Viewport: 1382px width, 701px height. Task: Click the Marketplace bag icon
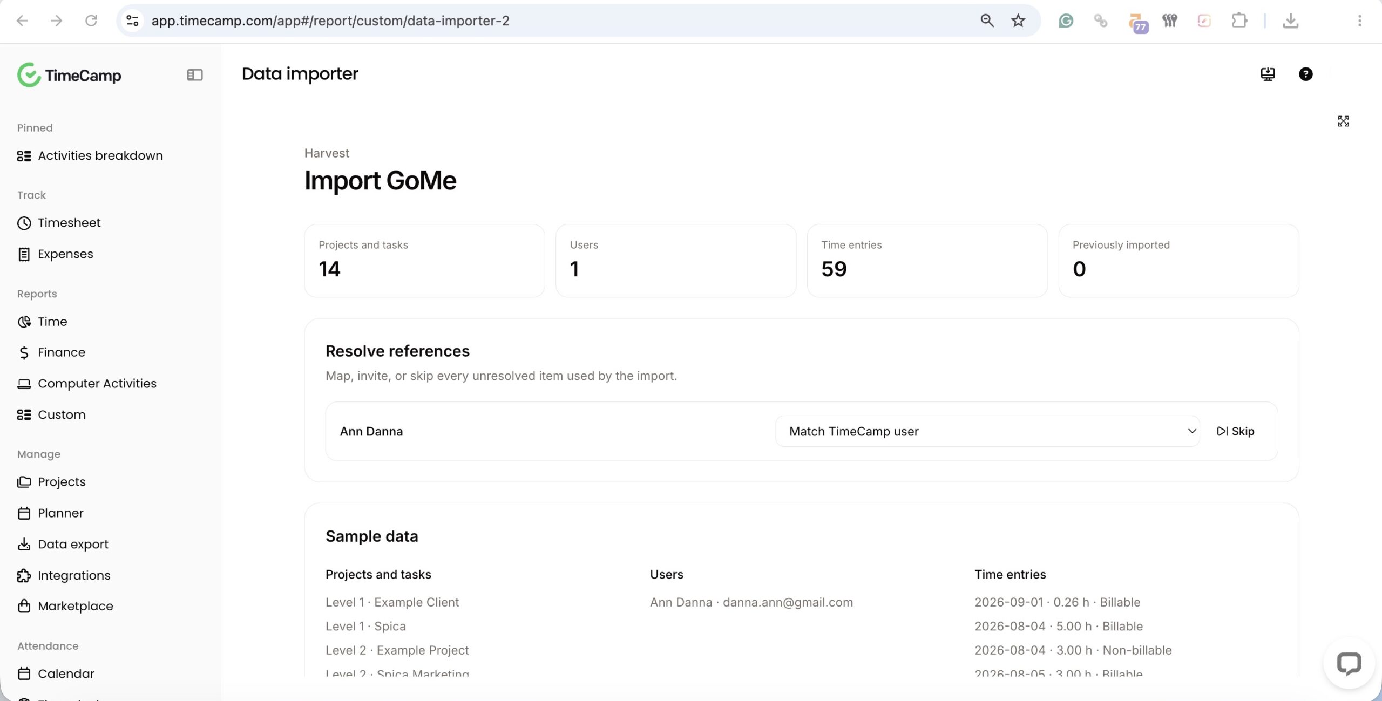[x=24, y=606]
